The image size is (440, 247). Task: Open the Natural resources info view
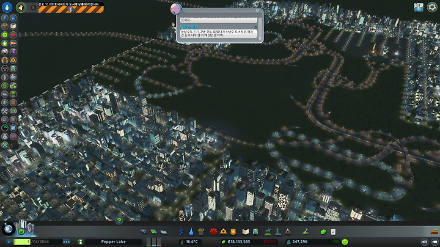[13, 86]
